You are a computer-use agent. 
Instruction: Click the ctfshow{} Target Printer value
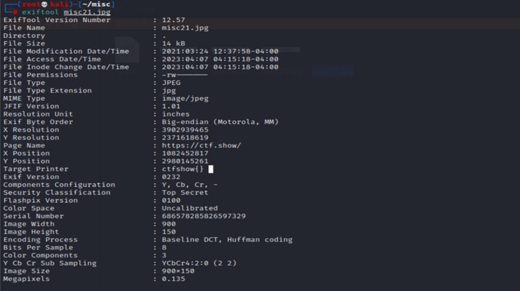tap(183, 169)
